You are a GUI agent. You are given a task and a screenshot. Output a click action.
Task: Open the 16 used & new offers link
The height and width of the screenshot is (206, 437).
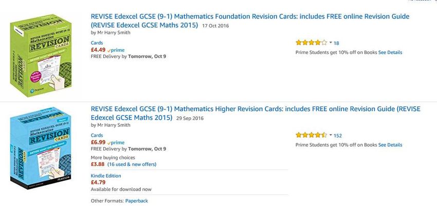tap(132, 164)
